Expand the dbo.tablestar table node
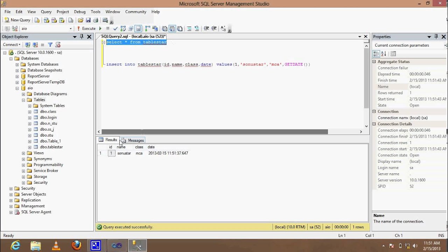Image resolution: width=448 pixels, height=252 pixels. coord(30,147)
